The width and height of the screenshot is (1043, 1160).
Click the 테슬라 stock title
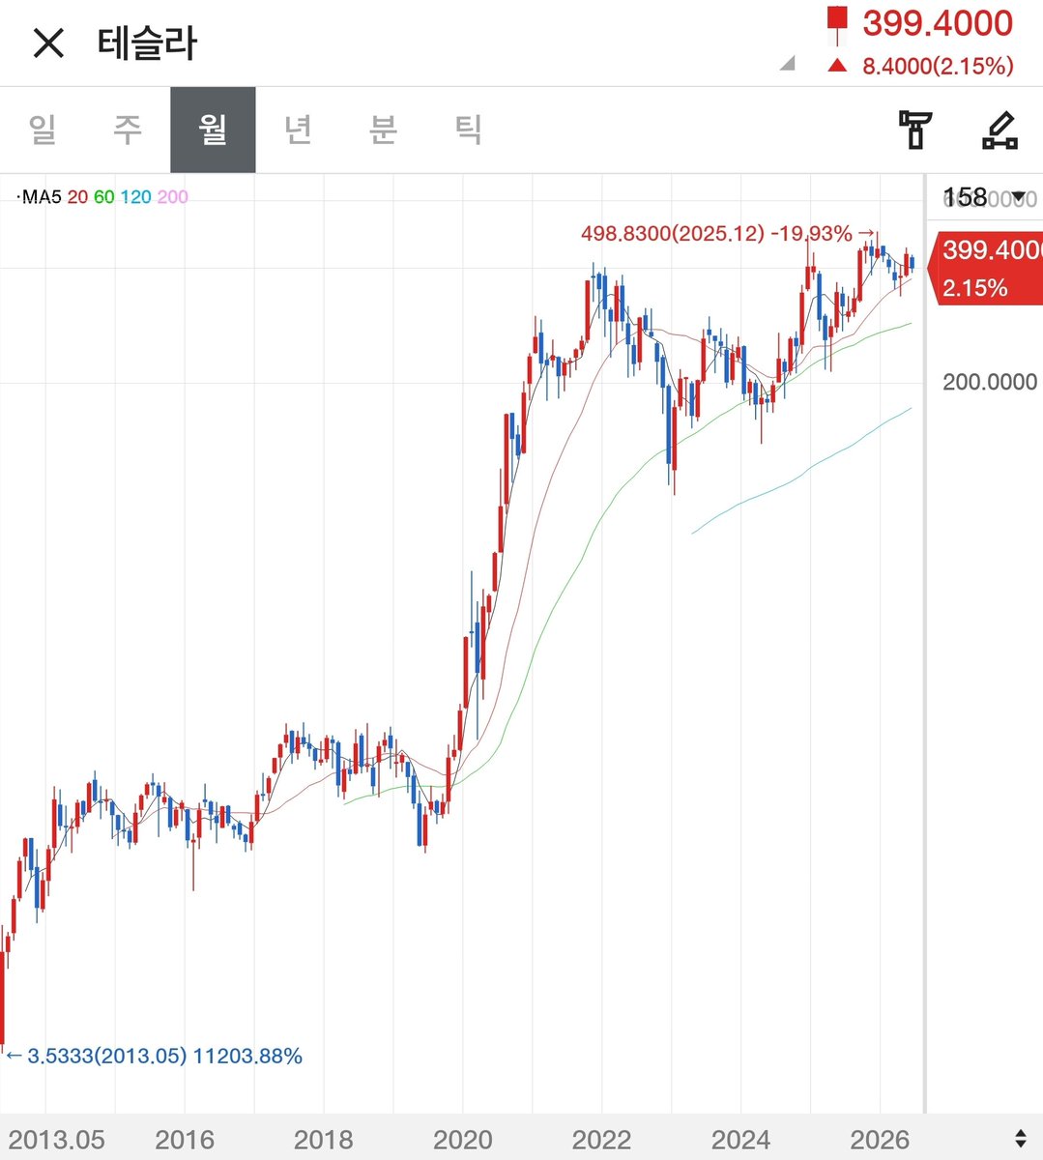pos(147,43)
